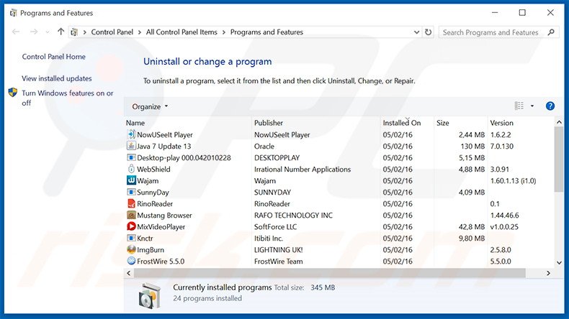The image size is (569, 319).
Task: Click the SunnyDay program icon
Action: point(131,192)
